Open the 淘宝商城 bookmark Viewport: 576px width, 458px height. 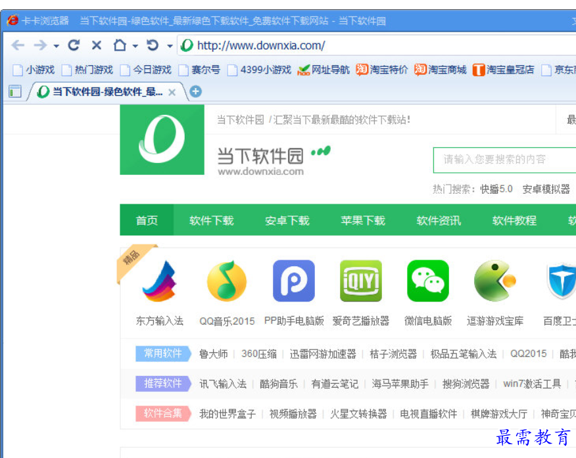[x=440, y=70]
